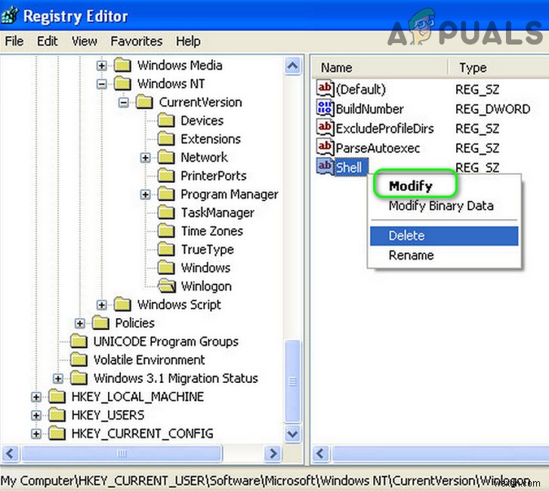Select the HKEY_USERS folder icon

57,415
